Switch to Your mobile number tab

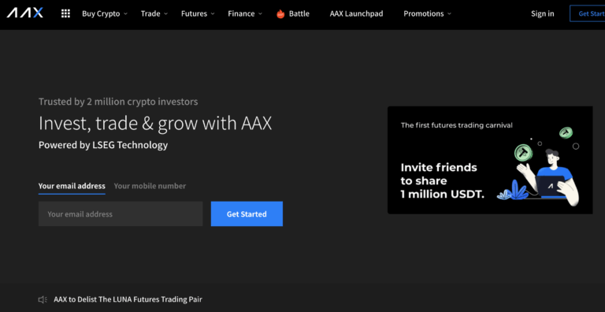pyautogui.click(x=150, y=186)
